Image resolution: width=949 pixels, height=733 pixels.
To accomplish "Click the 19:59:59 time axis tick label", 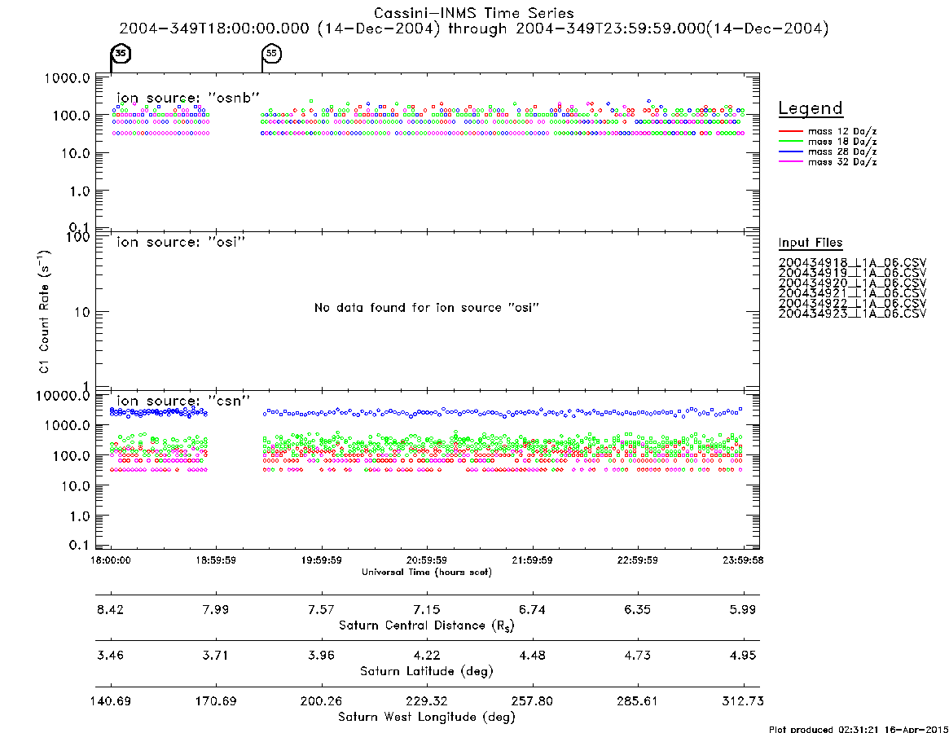I will click(x=322, y=560).
